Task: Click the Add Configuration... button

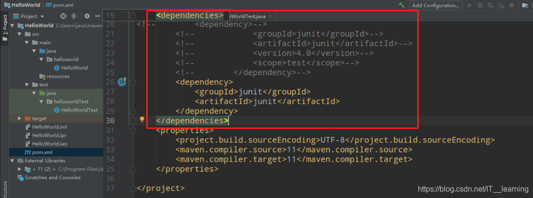Action: click(x=436, y=6)
